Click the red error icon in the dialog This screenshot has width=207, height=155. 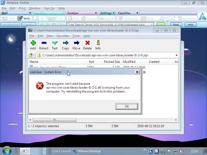pyautogui.click(x=40, y=86)
